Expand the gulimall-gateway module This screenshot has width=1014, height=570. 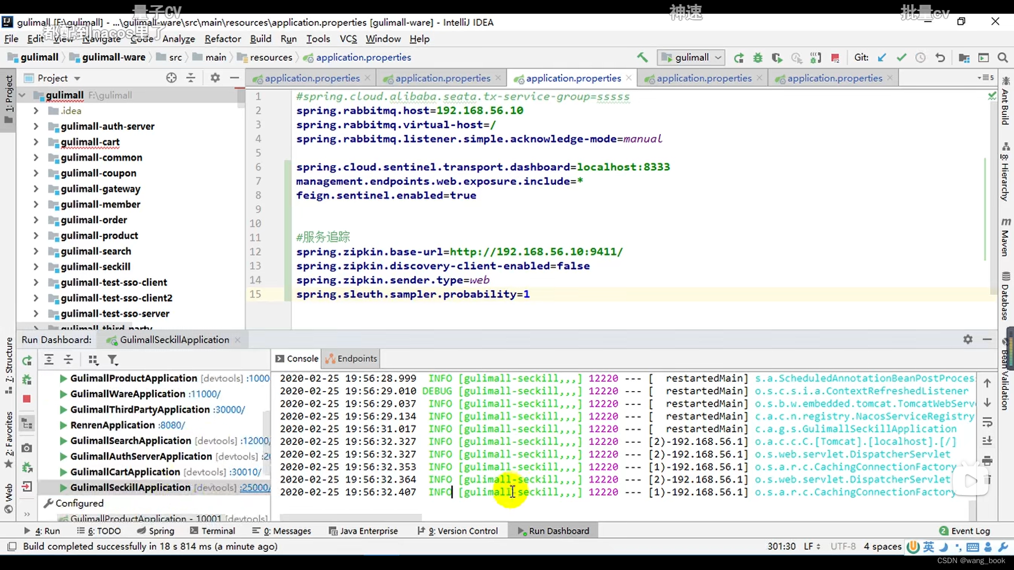click(x=36, y=189)
